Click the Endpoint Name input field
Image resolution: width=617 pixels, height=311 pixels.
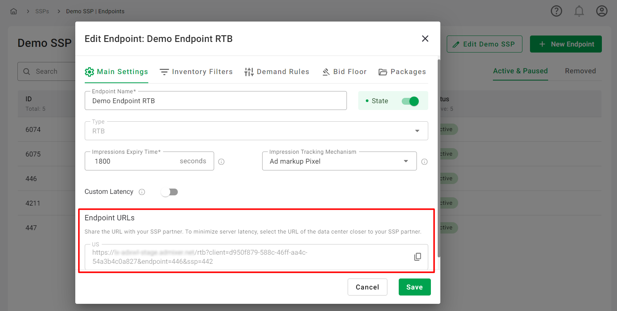[x=216, y=101]
